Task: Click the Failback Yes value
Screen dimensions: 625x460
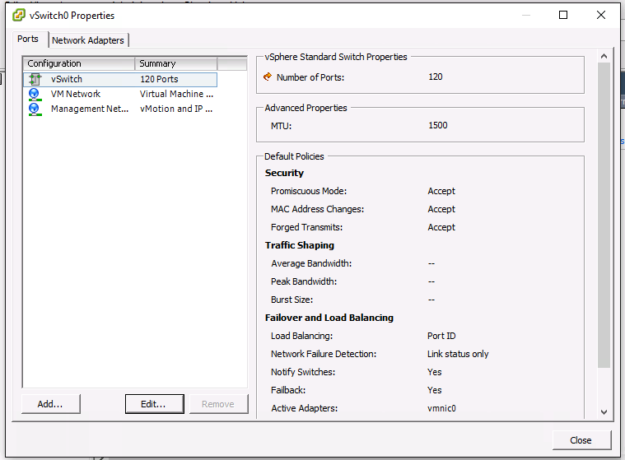Action: point(435,390)
